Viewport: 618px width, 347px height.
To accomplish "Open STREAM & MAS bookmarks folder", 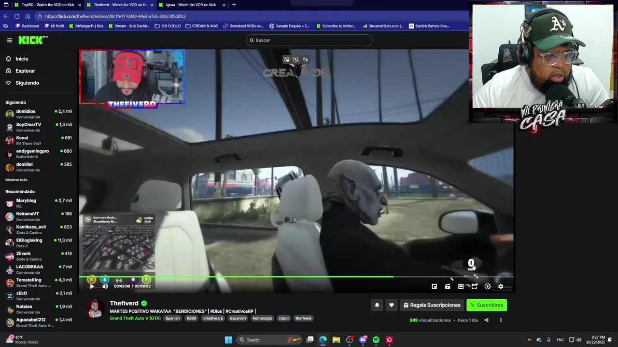I will point(202,26).
